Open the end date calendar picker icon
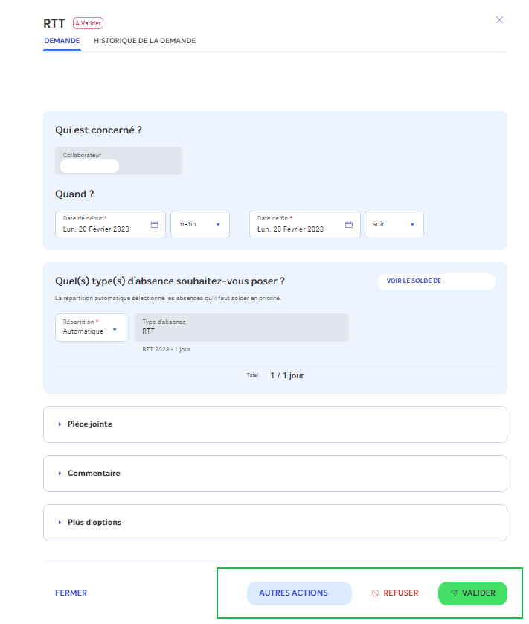Image resolution: width=529 pixels, height=624 pixels. 348,224
